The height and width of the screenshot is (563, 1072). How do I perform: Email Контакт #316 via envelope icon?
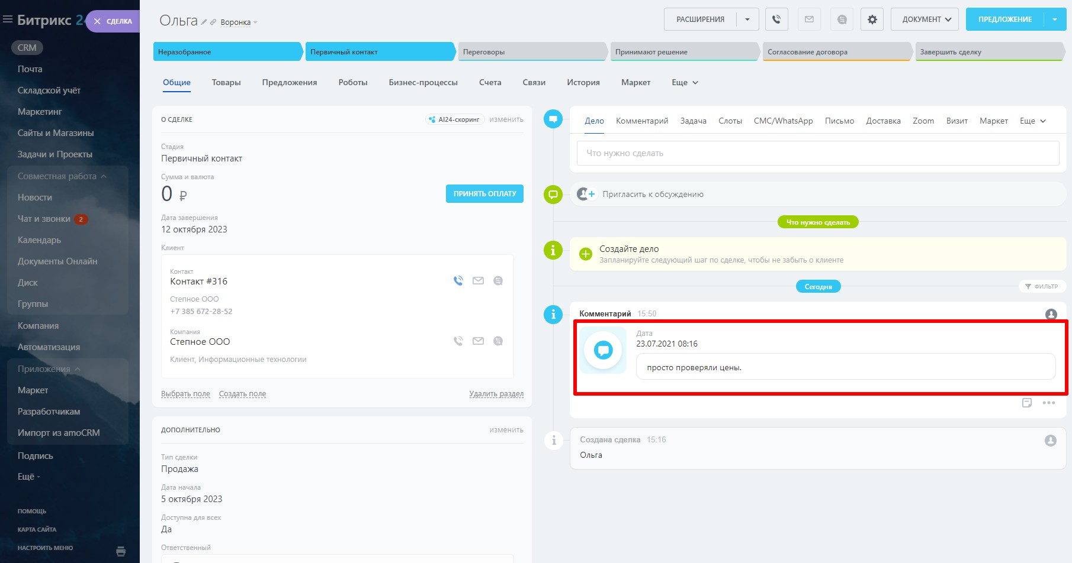(478, 281)
